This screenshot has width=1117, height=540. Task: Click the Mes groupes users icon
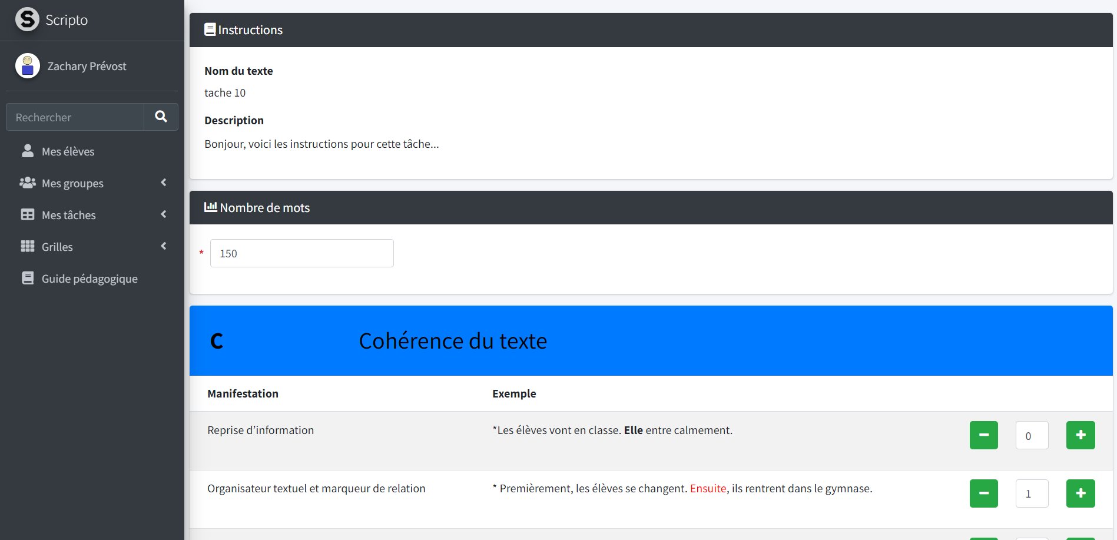click(x=27, y=183)
